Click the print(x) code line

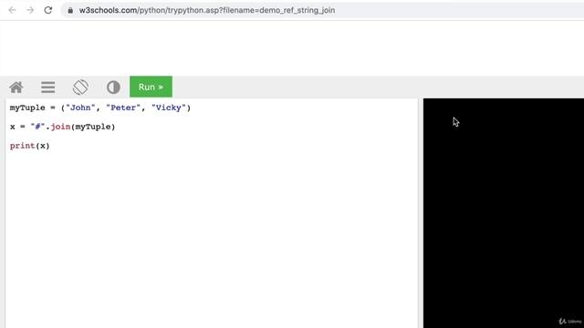30,146
